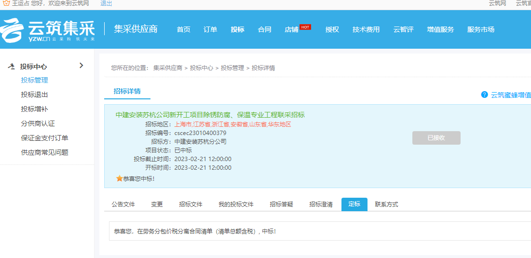The height and width of the screenshot is (258, 531).
Task: Click the gavel icon beside 投标中心
Action: point(12,67)
